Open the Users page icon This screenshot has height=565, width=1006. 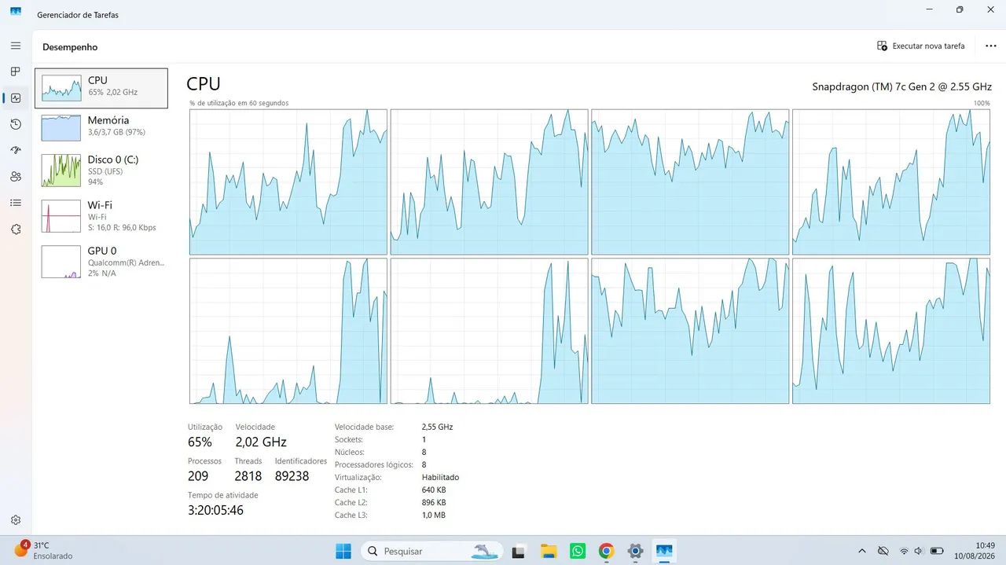(x=16, y=177)
